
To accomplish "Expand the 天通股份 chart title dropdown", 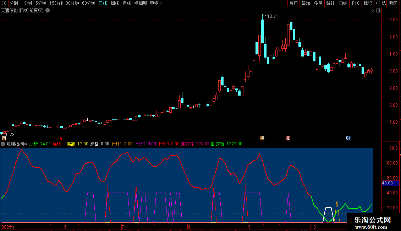I will (x=48, y=11).
